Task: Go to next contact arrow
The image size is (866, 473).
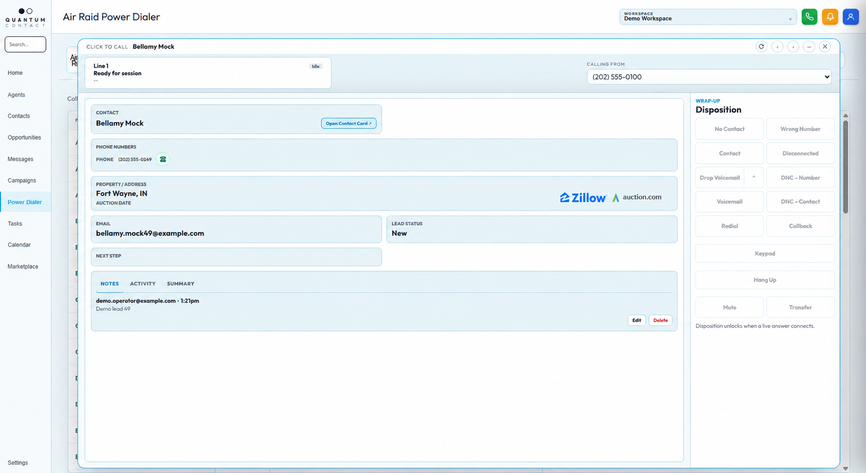Action: pyautogui.click(x=793, y=46)
